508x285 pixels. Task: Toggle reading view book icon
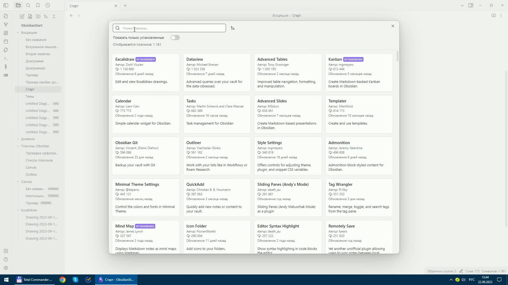pos(494,16)
